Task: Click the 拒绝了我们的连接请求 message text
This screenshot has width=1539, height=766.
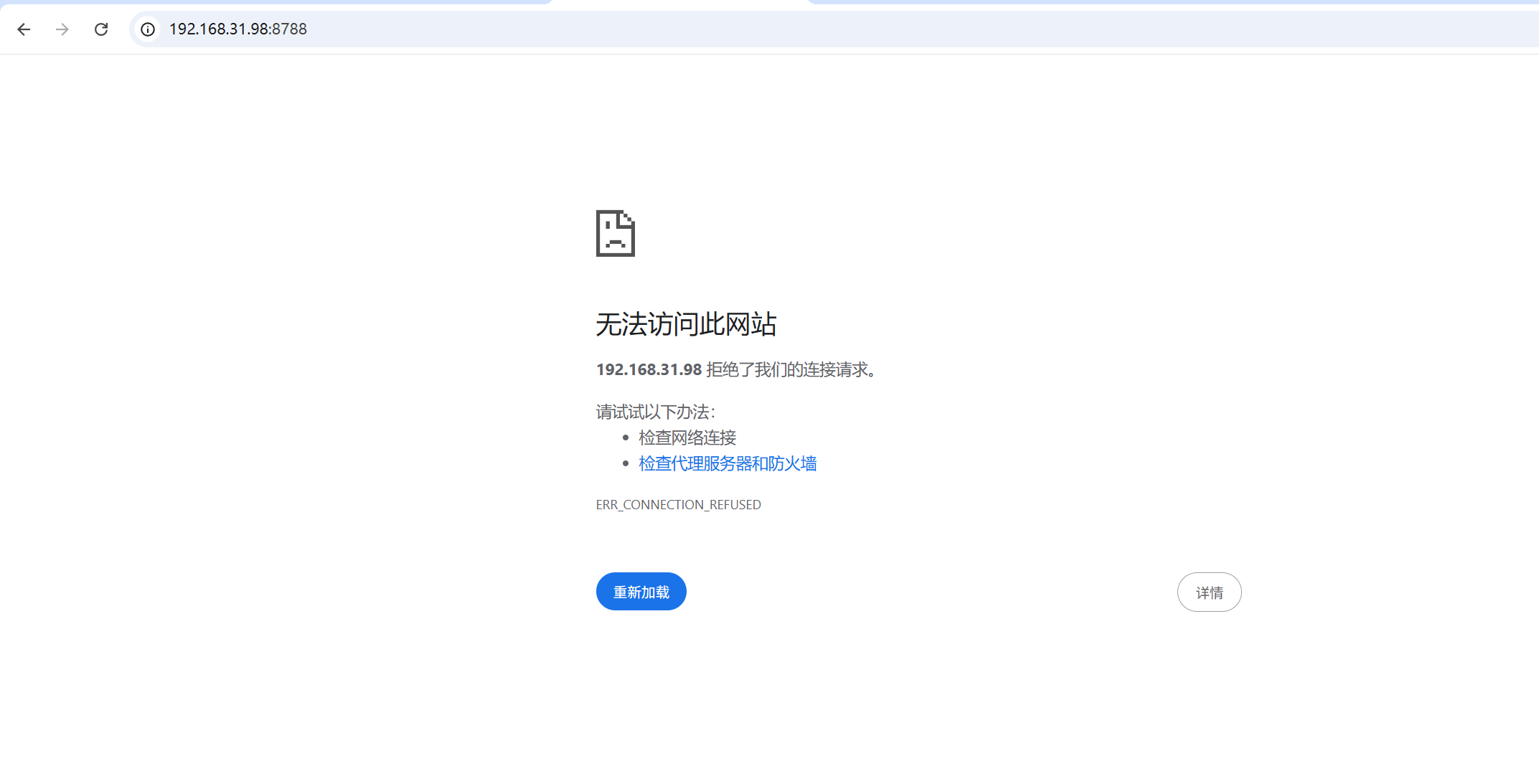Action: click(x=791, y=370)
